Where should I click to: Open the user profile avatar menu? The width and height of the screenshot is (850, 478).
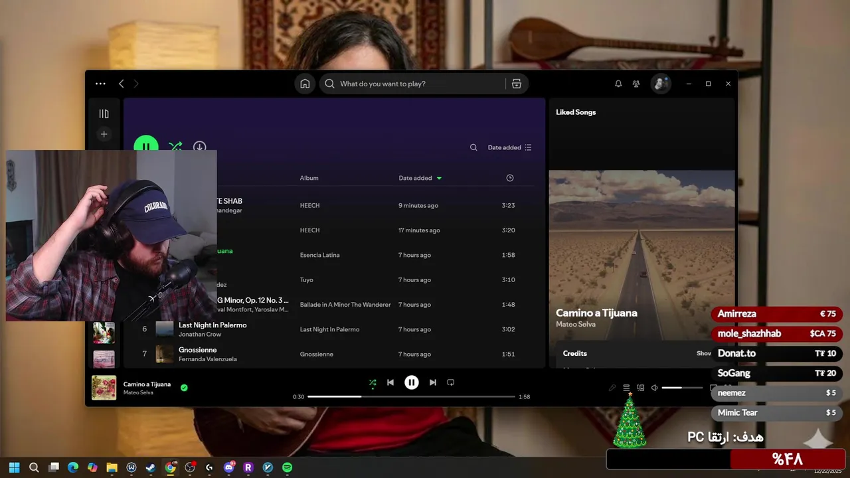pos(660,84)
